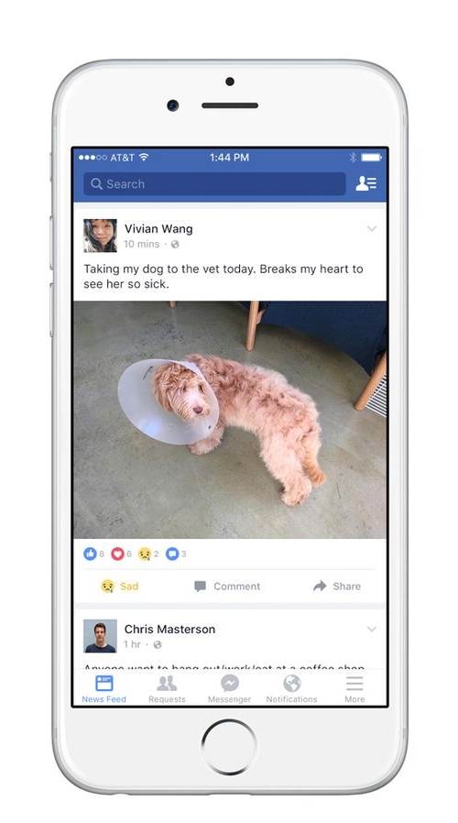Image resolution: width=458 pixels, height=823 pixels.
Task: Open Messenger from bottom bar
Action: (229, 688)
